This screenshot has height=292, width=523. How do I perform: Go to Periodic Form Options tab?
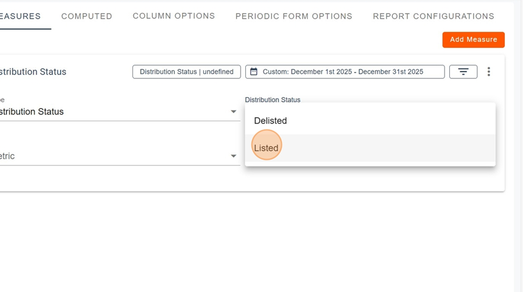point(293,16)
